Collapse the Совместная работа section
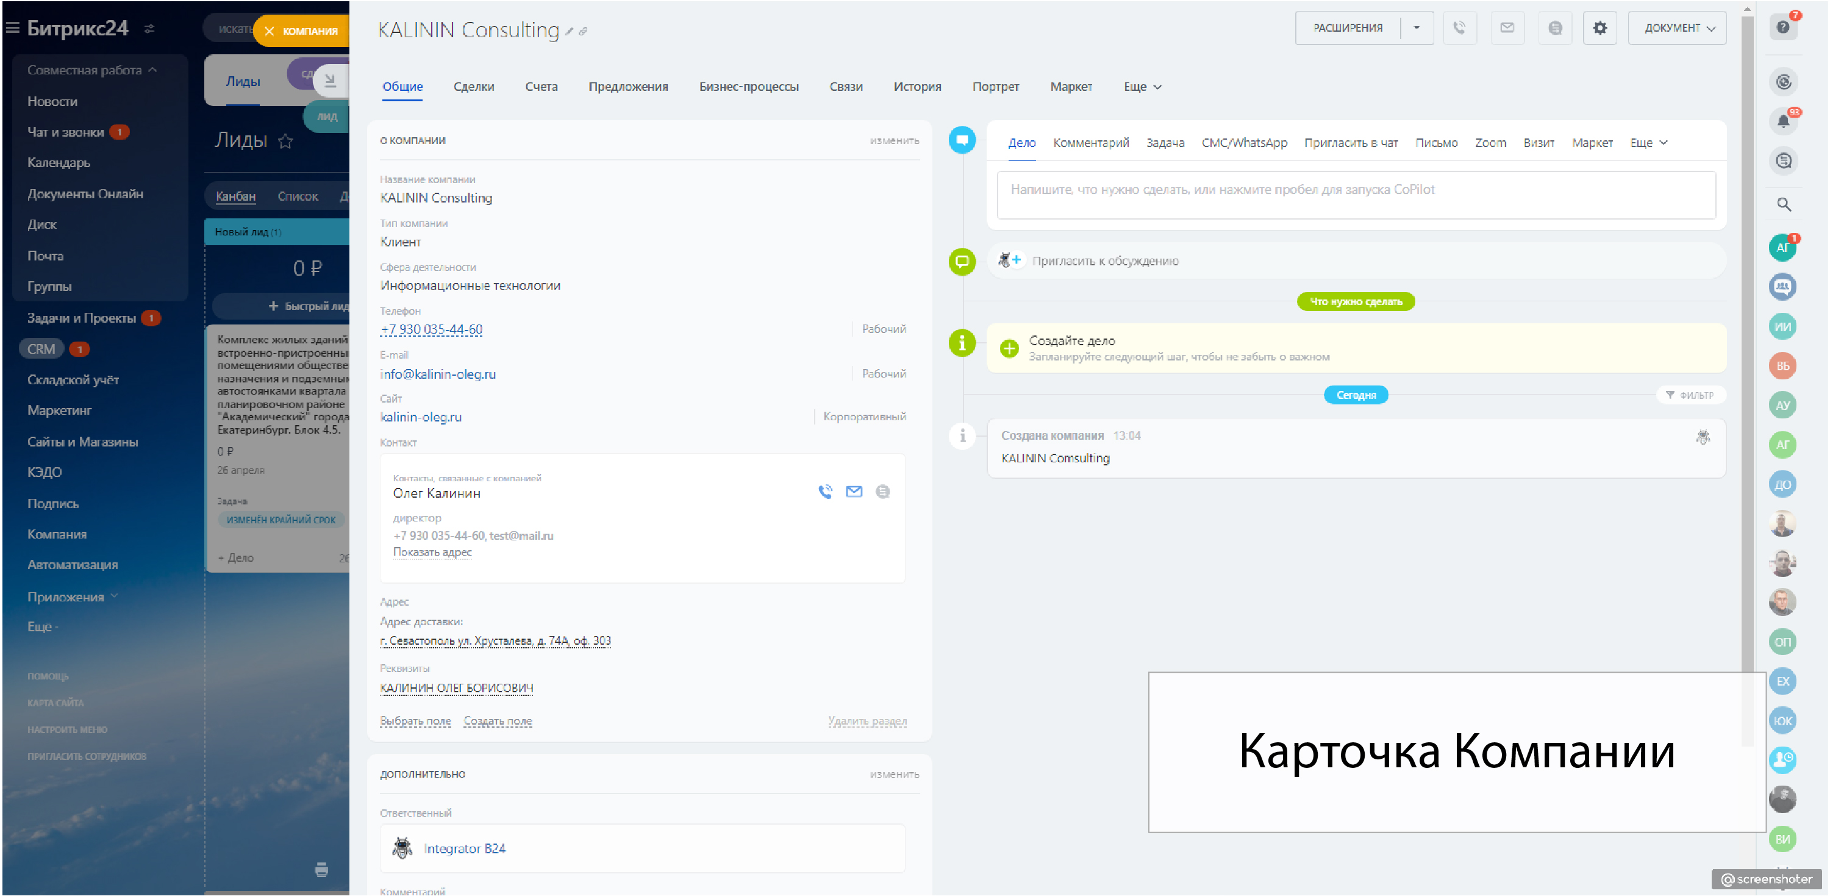The width and height of the screenshot is (1830, 896). click(152, 70)
